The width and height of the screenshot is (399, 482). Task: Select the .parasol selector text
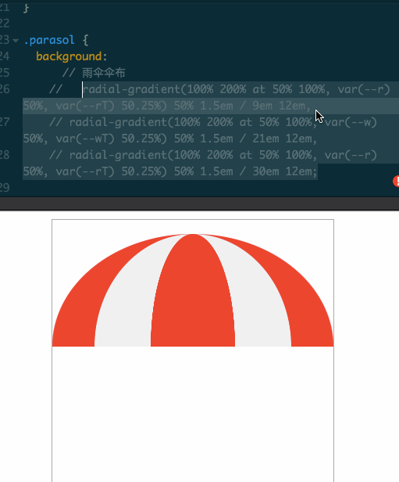(49, 40)
